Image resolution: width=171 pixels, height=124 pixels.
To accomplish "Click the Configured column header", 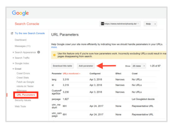I will (x=95, y=74).
